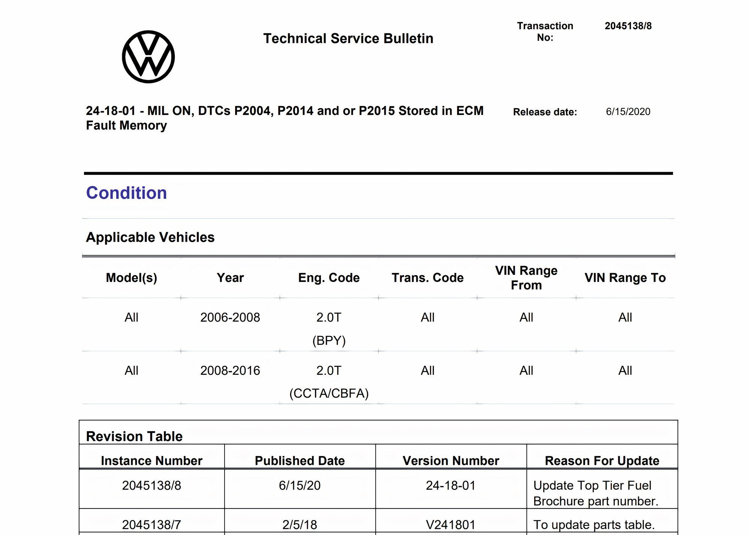This screenshot has width=748, height=535.
Task: Select the Eng. Code column header
Action: [328, 277]
